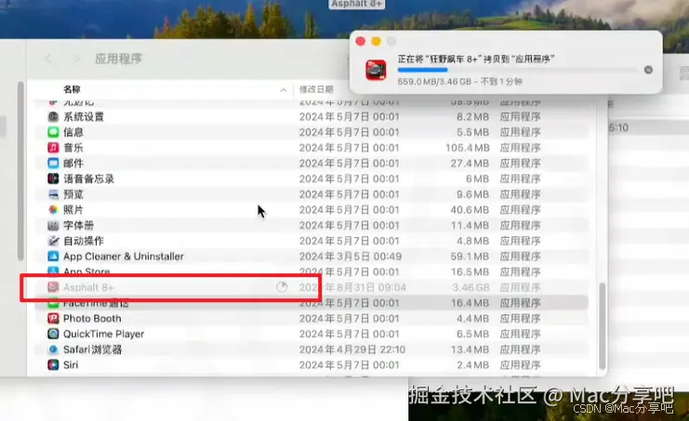Toggle the sort direction chevron in 名称 header

284,89
